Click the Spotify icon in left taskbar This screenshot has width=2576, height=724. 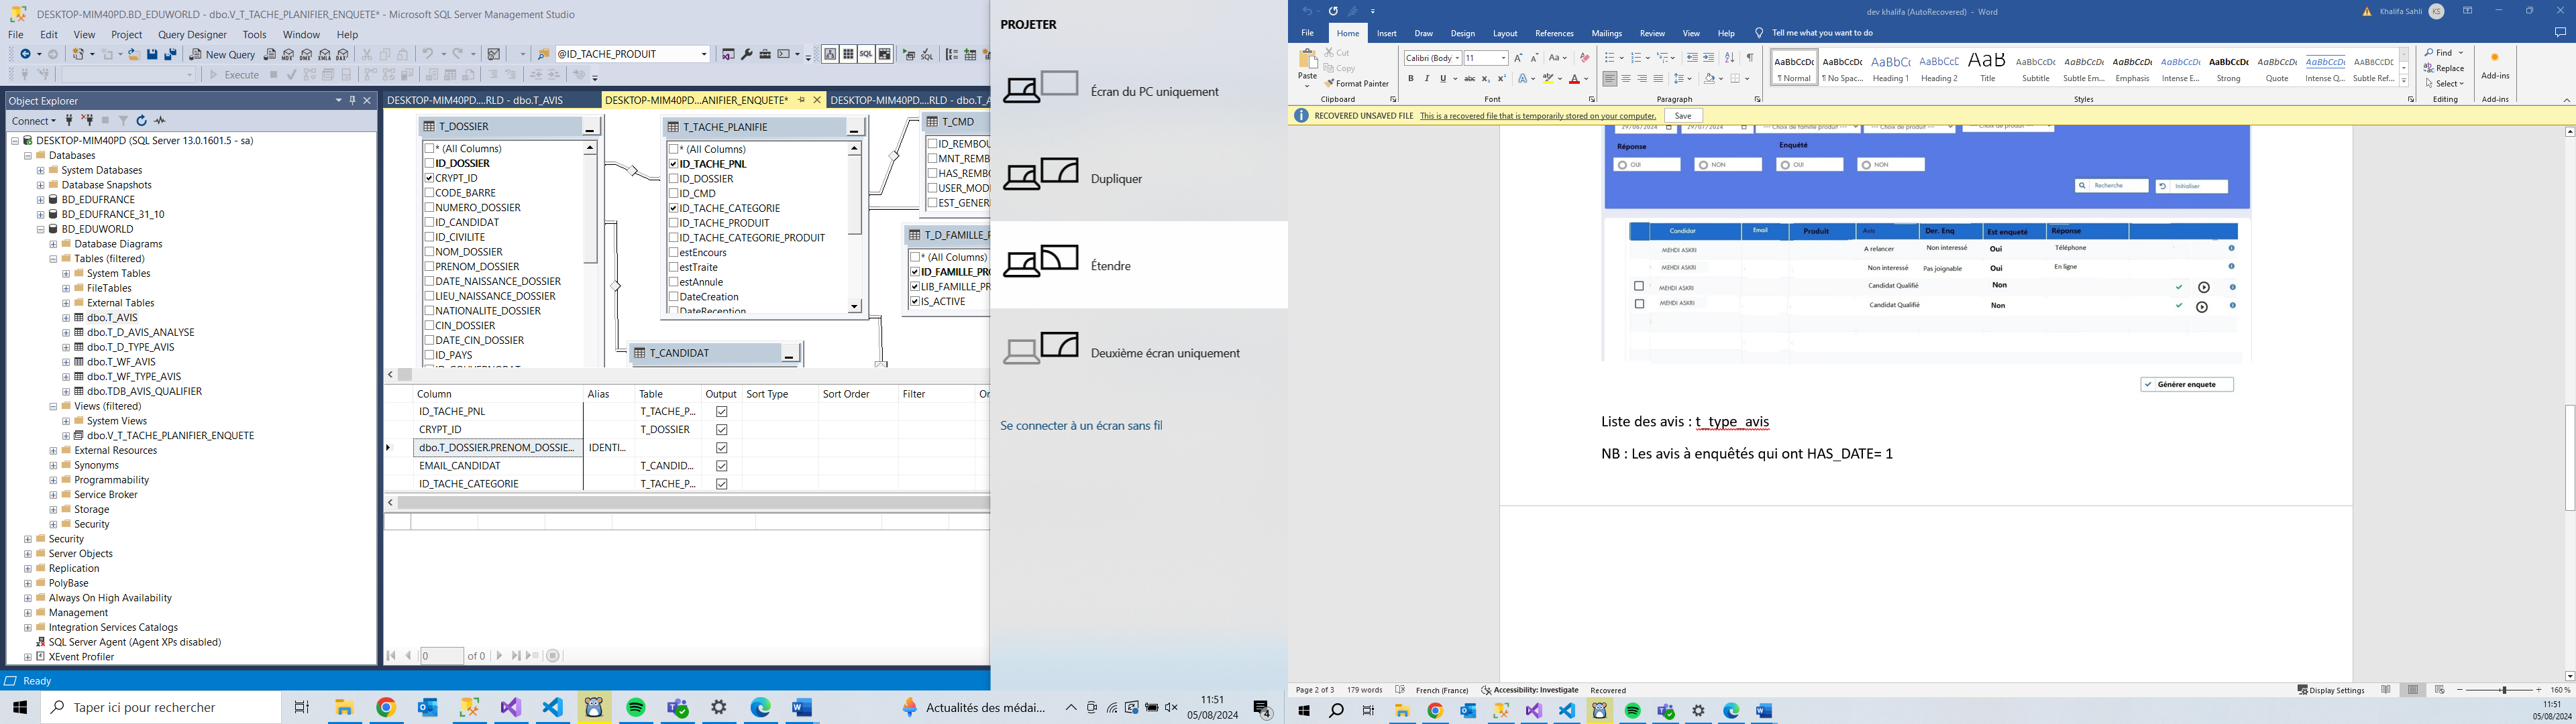[636, 708]
